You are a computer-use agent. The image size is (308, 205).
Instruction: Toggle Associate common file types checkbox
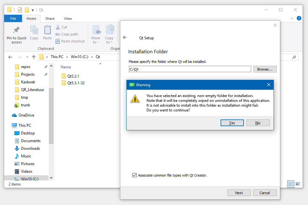[x=135, y=175]
